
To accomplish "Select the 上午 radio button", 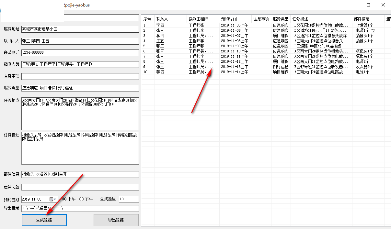I will [64, 199].
